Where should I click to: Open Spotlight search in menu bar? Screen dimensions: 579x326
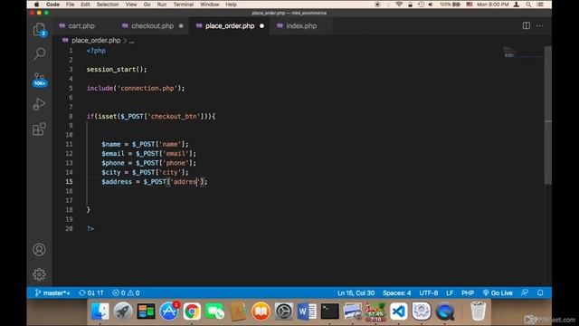[528, 5]
